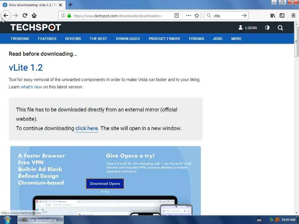299x224 pixels.
Task: Click the user icon beside LOGIN
Action: (x=241, y=28)
